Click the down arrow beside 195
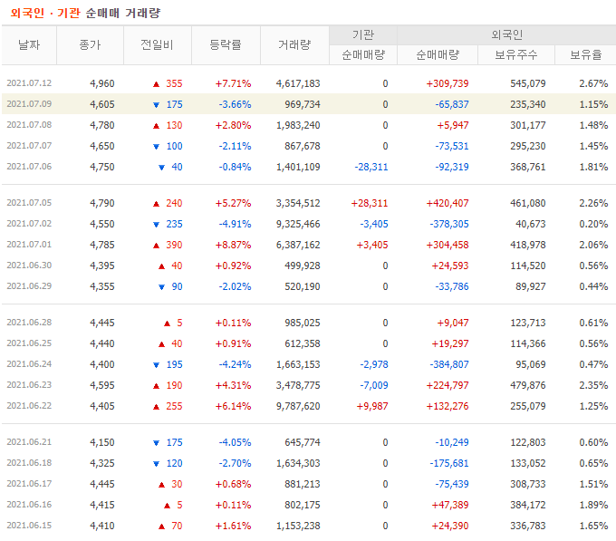Screen dimensions: 616x541 tap(157, 365)
